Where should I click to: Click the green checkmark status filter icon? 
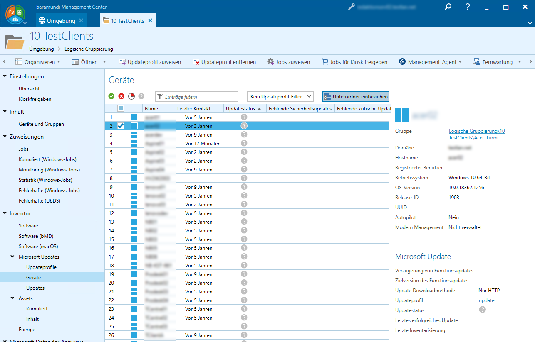(x=111, y=96)
